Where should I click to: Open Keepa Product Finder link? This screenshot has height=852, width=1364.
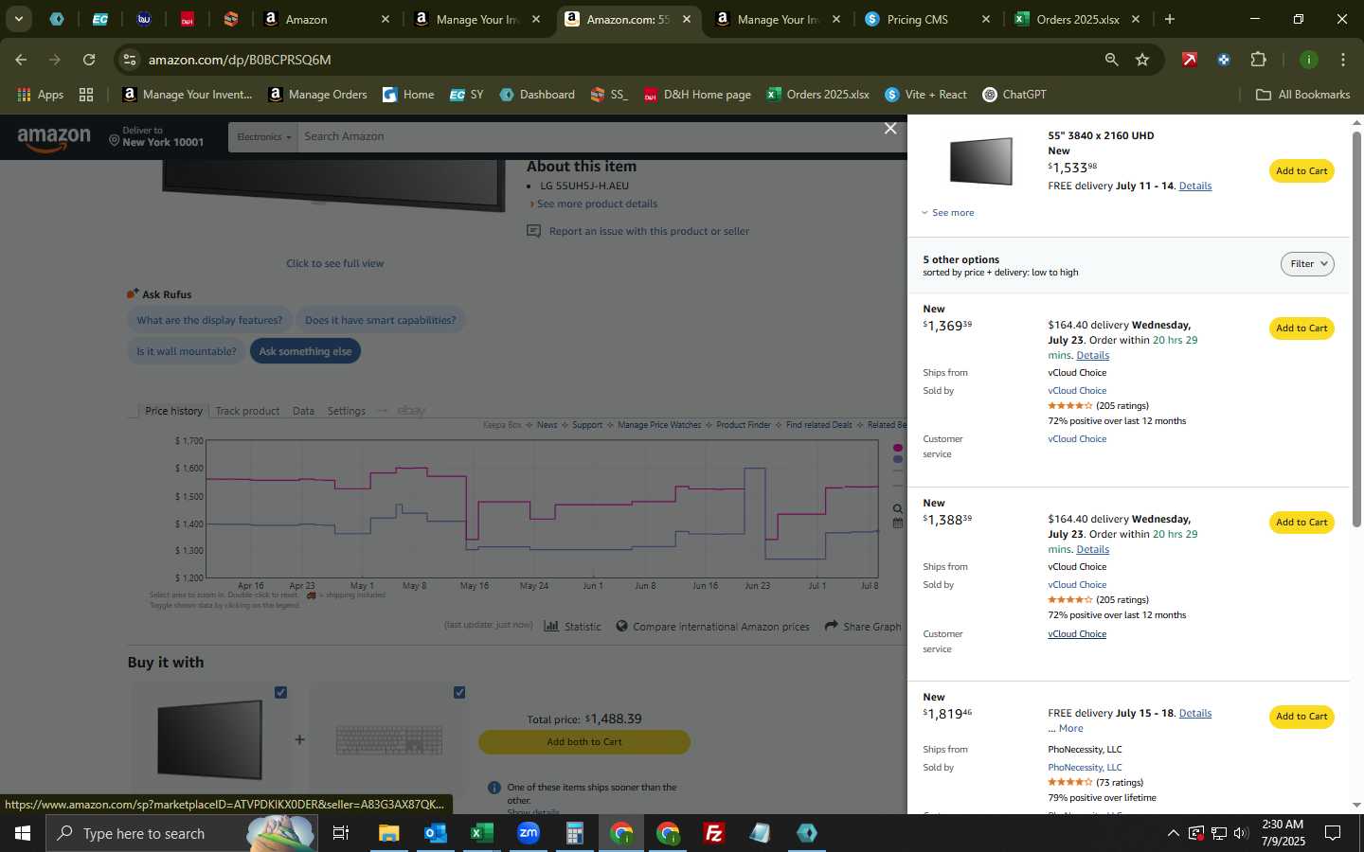pos(744,425)
